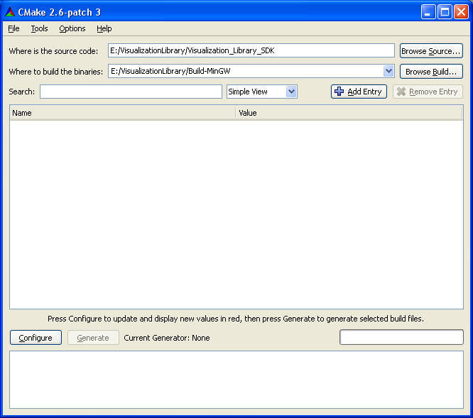Click the Browse Build button

coord(431,72)
